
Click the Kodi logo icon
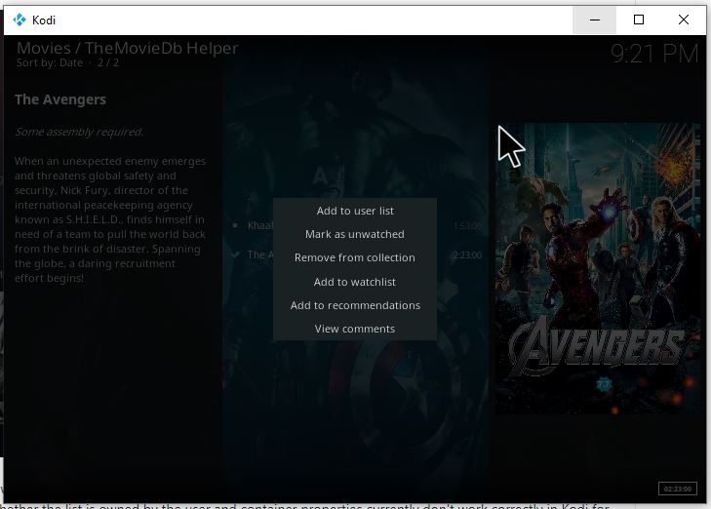click(20, 20)
